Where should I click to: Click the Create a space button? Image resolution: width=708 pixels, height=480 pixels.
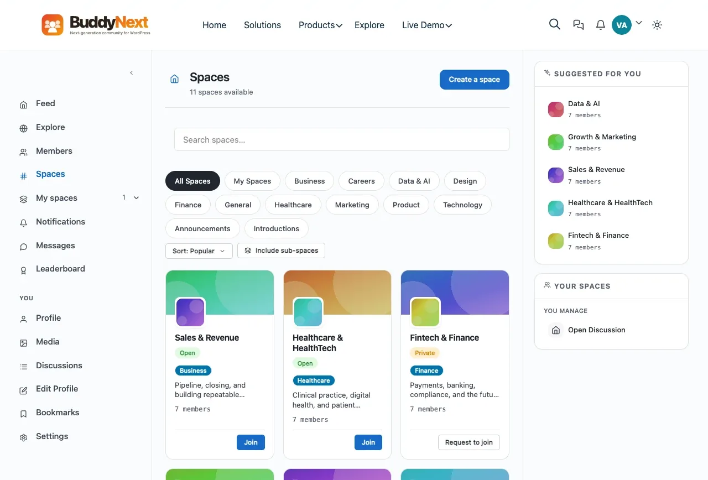(475, 80)
